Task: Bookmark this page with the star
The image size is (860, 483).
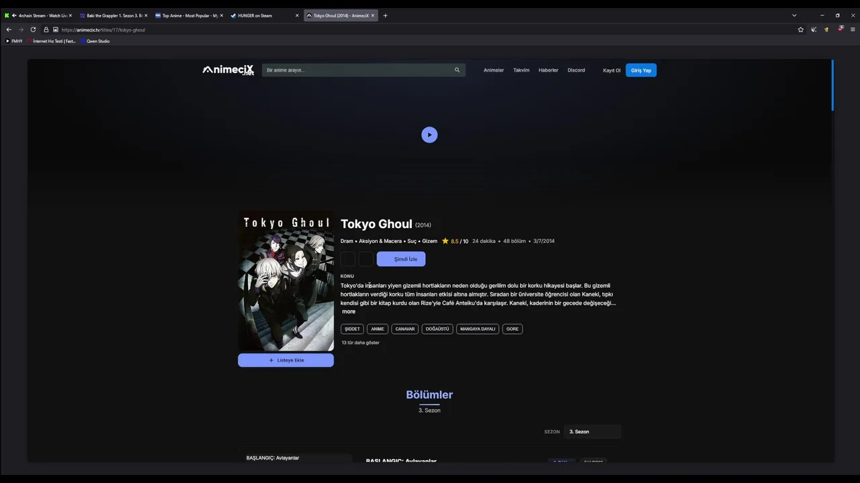Action: [800, 30]
